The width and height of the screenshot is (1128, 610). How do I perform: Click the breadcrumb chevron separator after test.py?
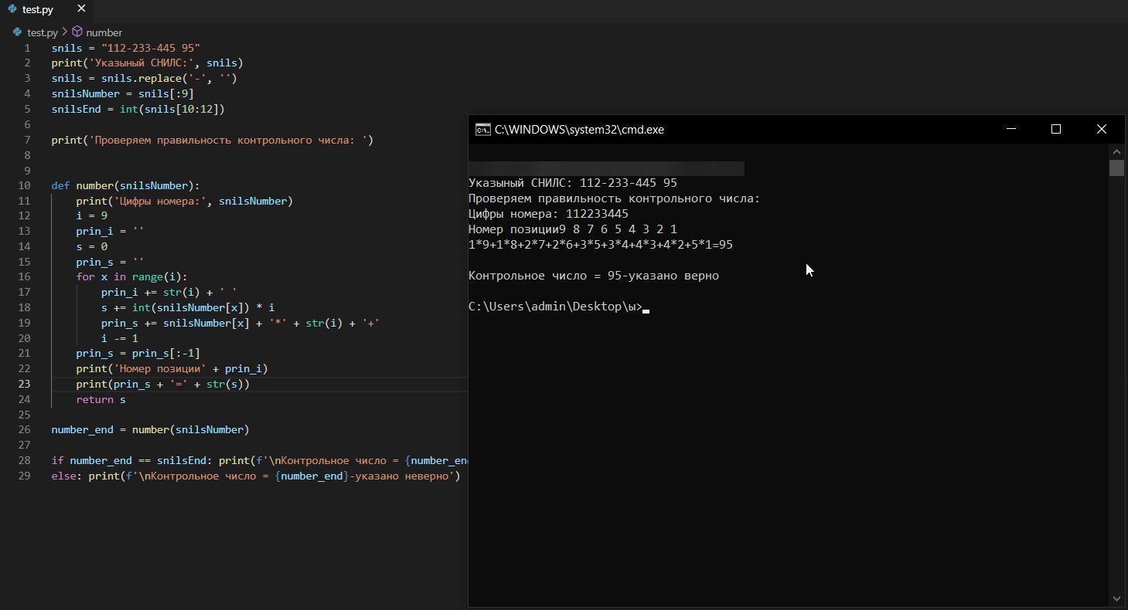click(65, 32)
